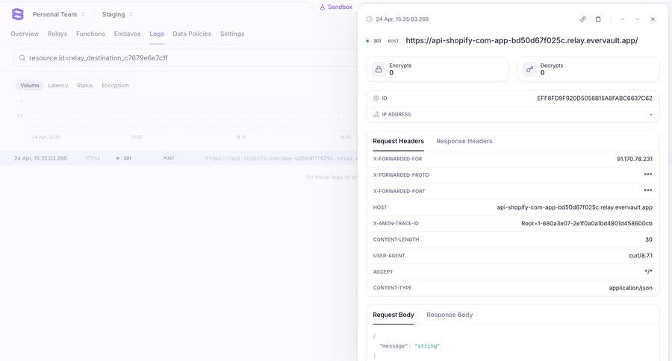Click the IP ADDRESS row icon
The width and height of the screenshot is (672, 361).
point(376,114)
